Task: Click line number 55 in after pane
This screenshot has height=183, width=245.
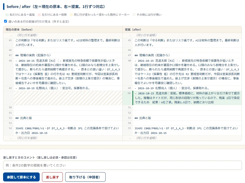Action: [129, 128]
